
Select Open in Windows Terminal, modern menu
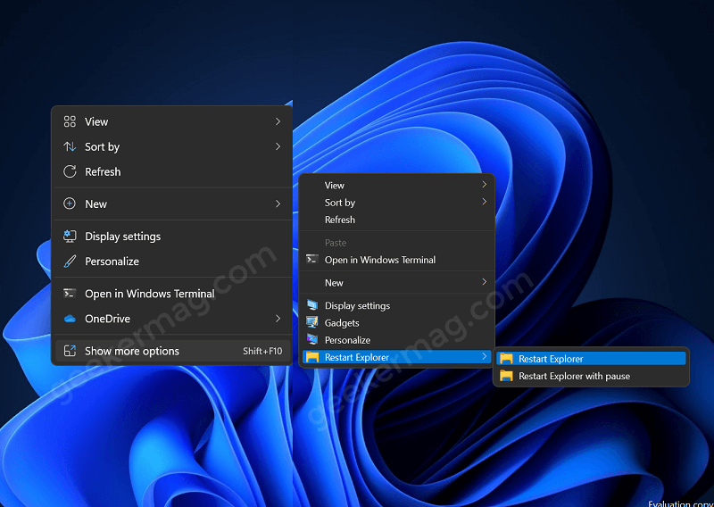click(171, 294)
